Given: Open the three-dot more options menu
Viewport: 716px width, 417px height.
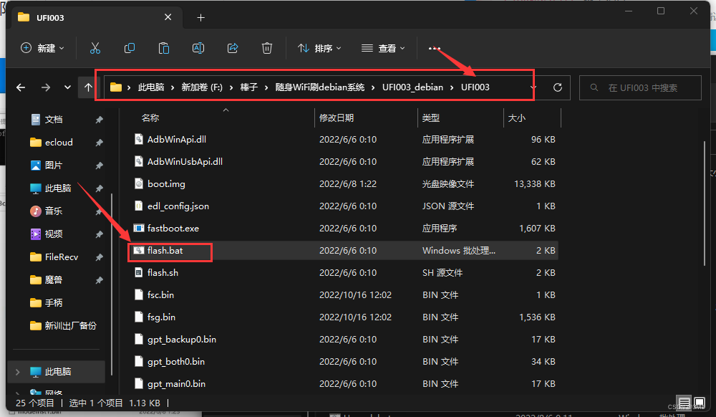Looking at the screenshot, I should click(x=435, y=48).
